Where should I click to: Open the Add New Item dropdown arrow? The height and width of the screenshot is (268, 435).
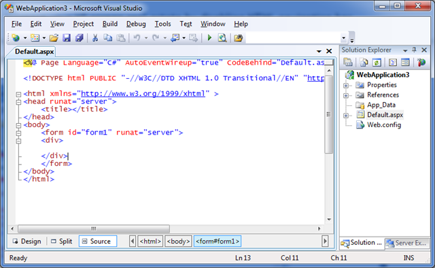tap(43, 38)
